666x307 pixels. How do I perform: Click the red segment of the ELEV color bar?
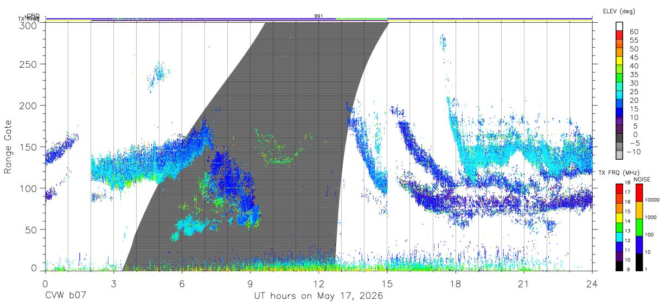[619, 35]
